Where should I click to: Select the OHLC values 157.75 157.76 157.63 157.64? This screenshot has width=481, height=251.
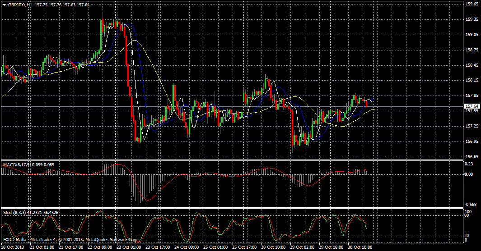pyautogui.click(x=62, y=5)
